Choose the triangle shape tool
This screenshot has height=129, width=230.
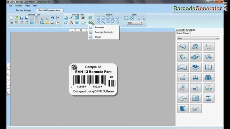coord(112,18)
